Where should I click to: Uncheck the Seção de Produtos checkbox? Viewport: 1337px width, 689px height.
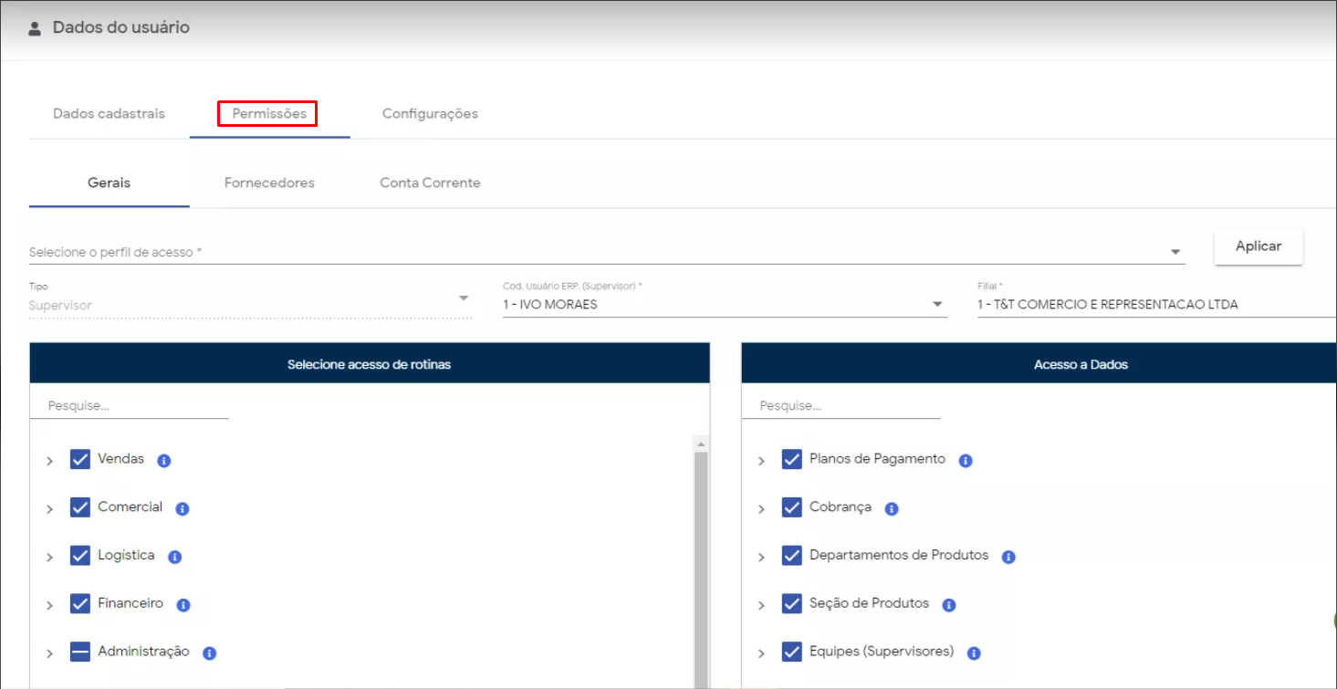tap(792, 603)
